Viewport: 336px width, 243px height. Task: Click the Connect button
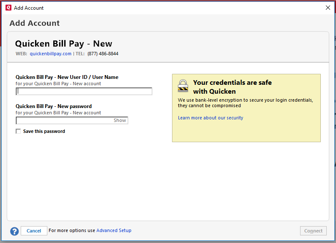(313, 231)
